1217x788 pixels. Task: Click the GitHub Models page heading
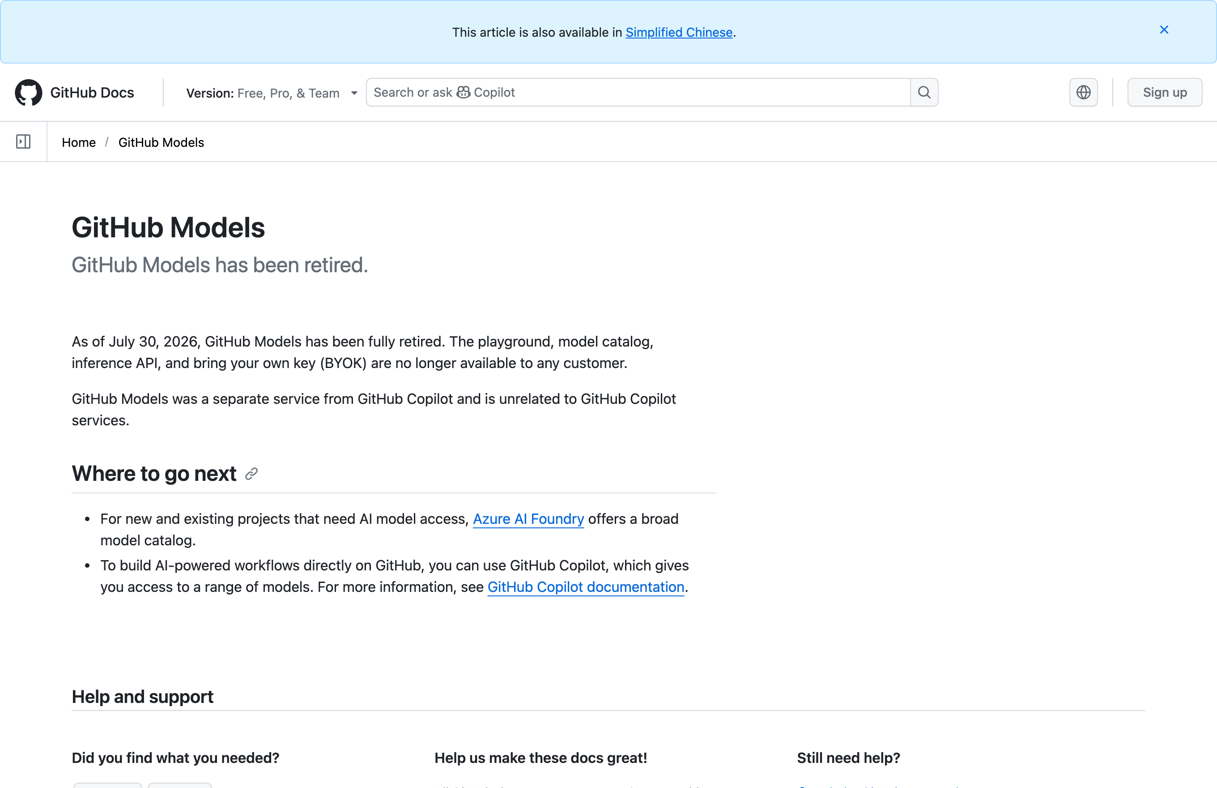tap(168, 228)
